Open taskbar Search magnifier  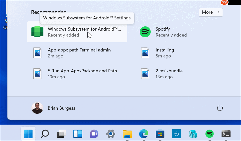(x=45, y=134)
